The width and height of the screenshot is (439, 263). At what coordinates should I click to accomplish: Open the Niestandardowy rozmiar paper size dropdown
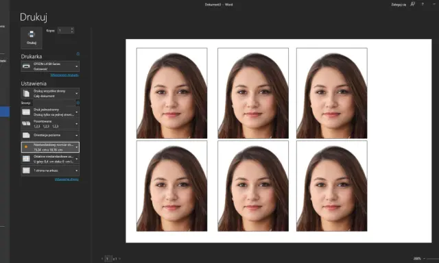50,147
